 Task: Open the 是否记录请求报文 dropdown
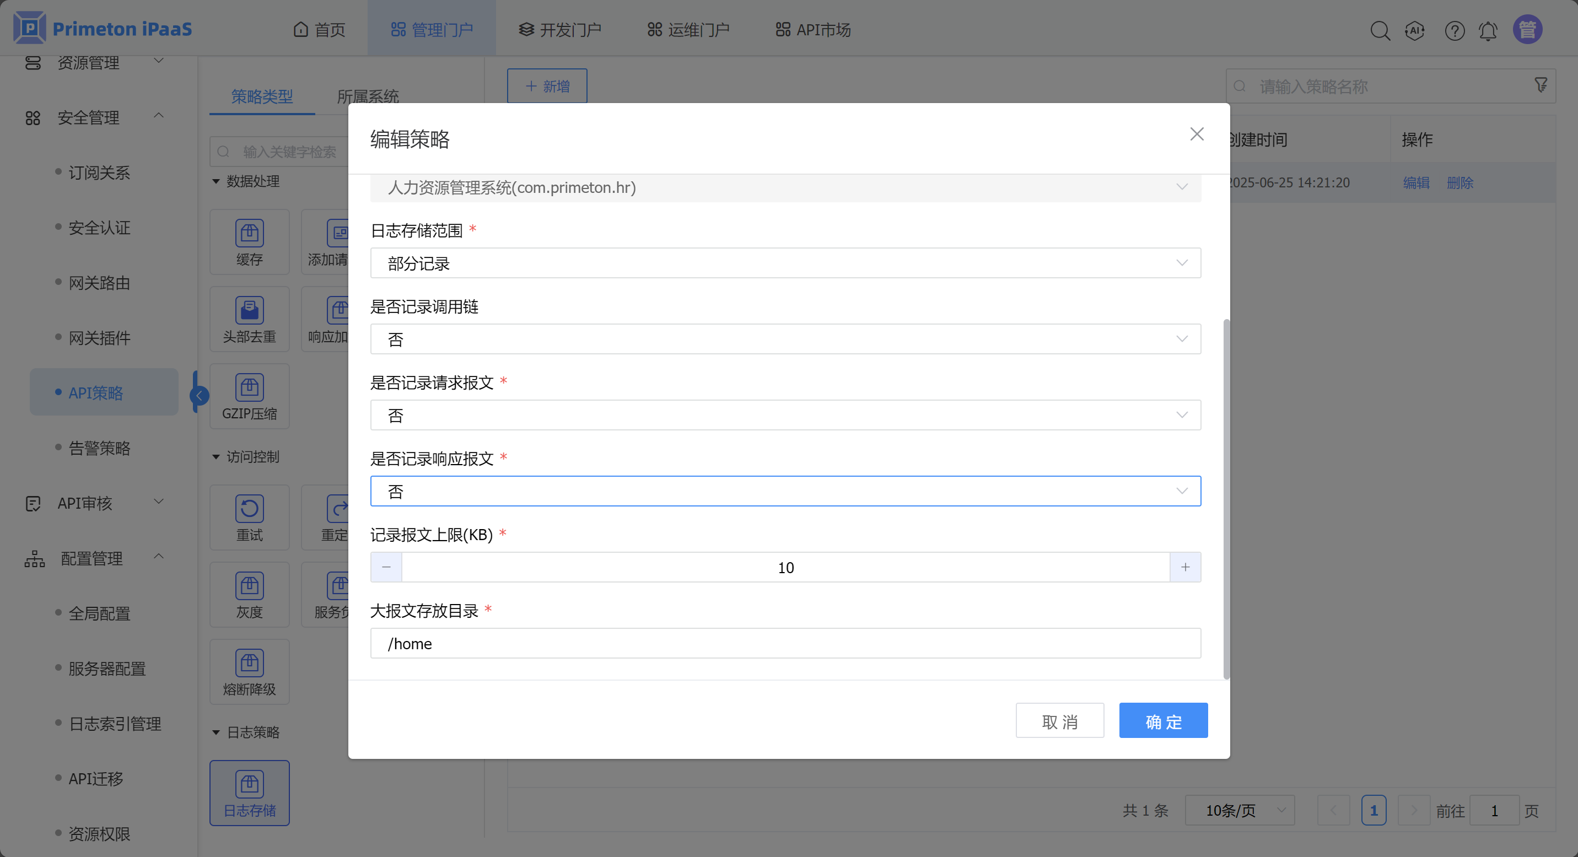pyautogui.click(x=785, y=414)
